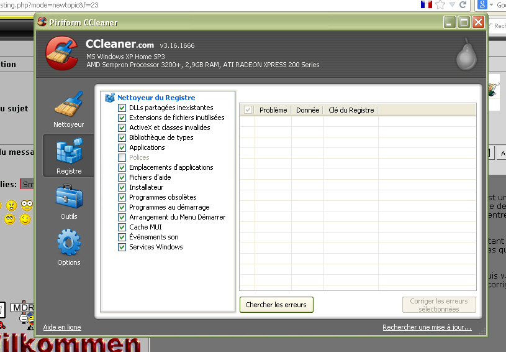Toggle Programmes obsolètes checkbox

point(122,197)
